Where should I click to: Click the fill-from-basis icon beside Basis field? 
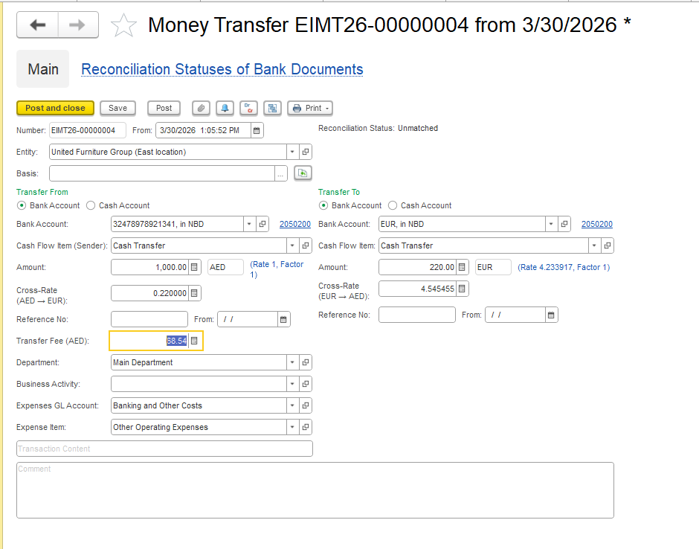(303, 173)
